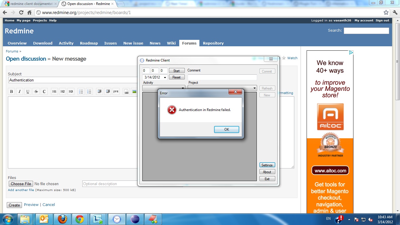Viewport: 400px width, 225px height.
Task: Click the AdChoices icon on advertisement
Action: [x=351, y=52]
